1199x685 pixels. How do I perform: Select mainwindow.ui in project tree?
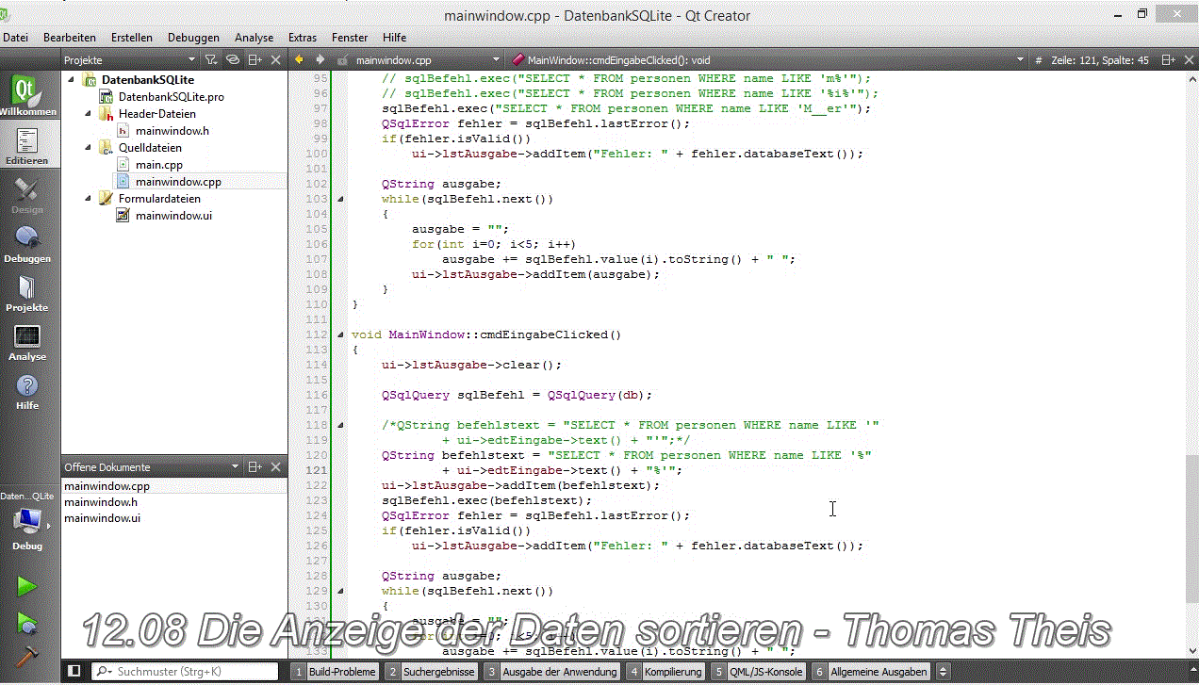[173, 216]
